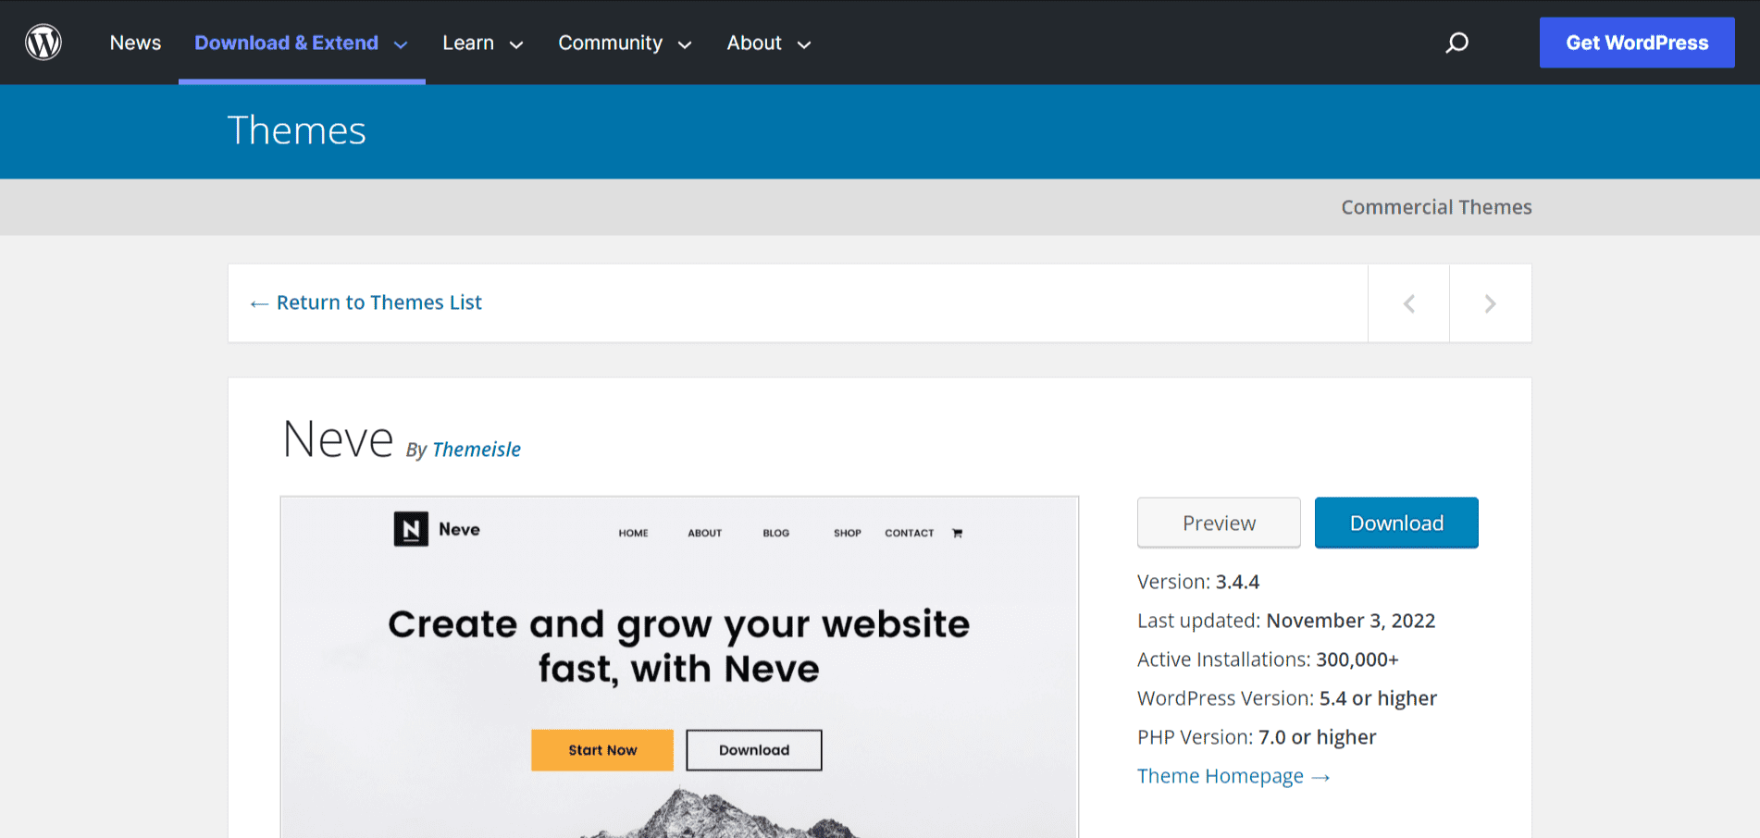Screen dimensions: 1760x838
Task: Select the News menu item
Action: click(135, 43)
